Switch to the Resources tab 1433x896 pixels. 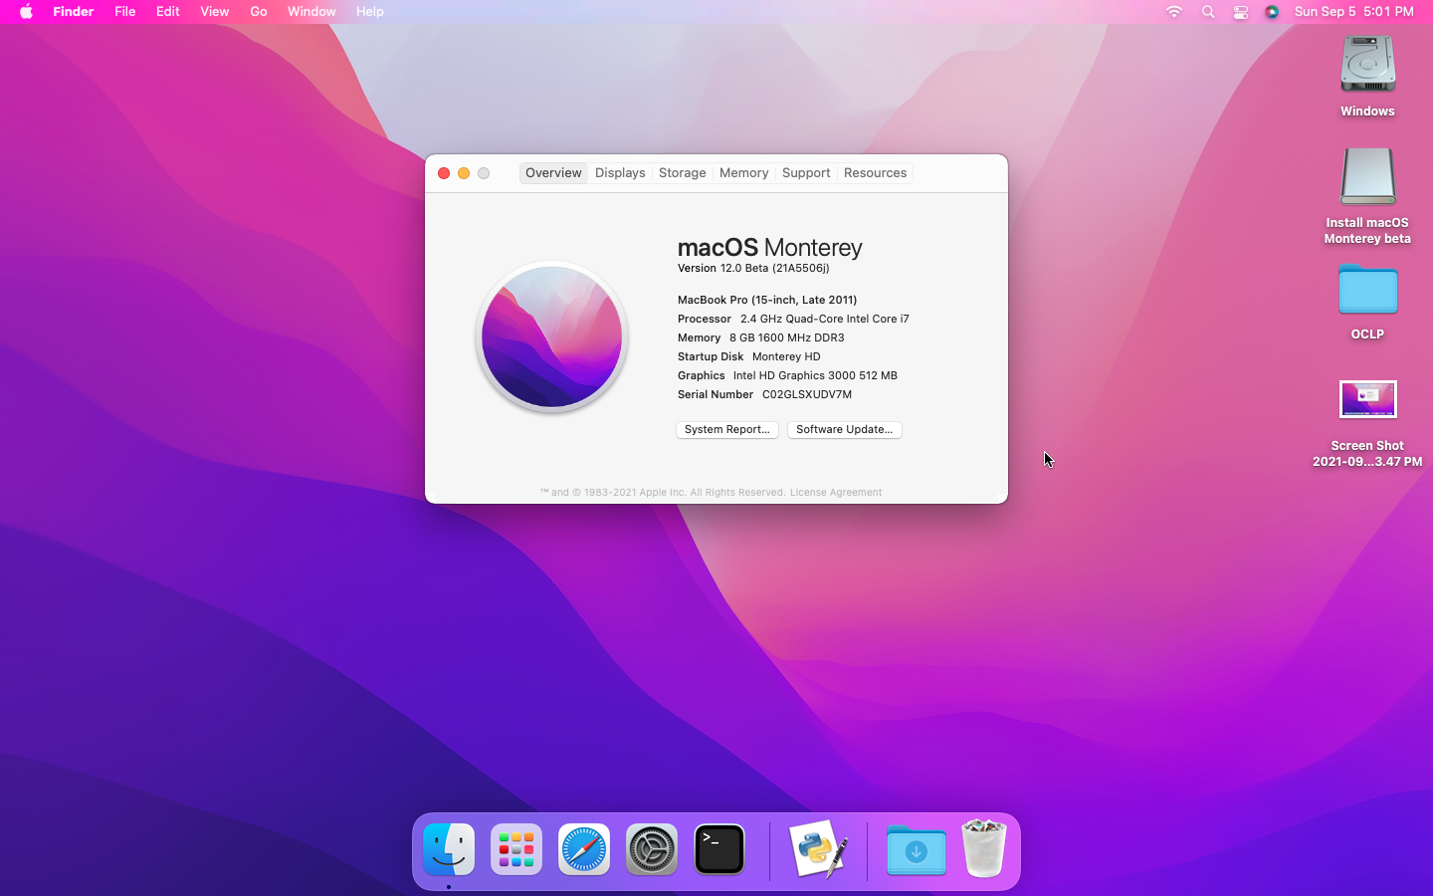[875, 173]
